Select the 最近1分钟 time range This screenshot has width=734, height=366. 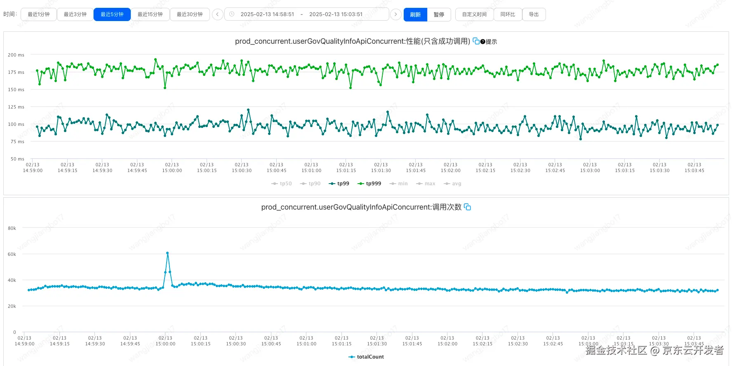click(39, 14)
